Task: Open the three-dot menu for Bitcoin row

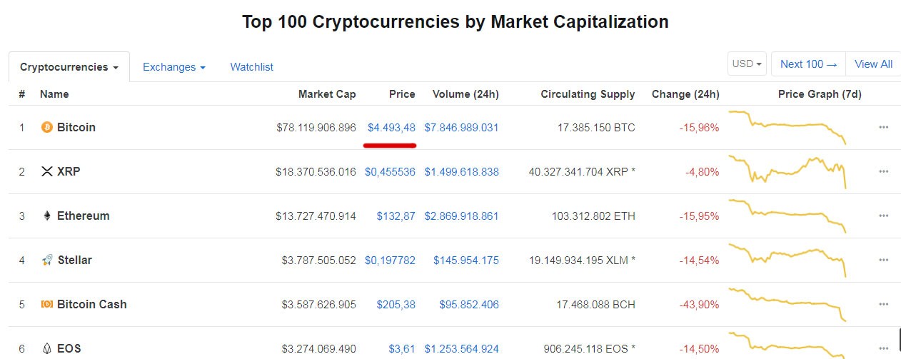Action: 883,128
